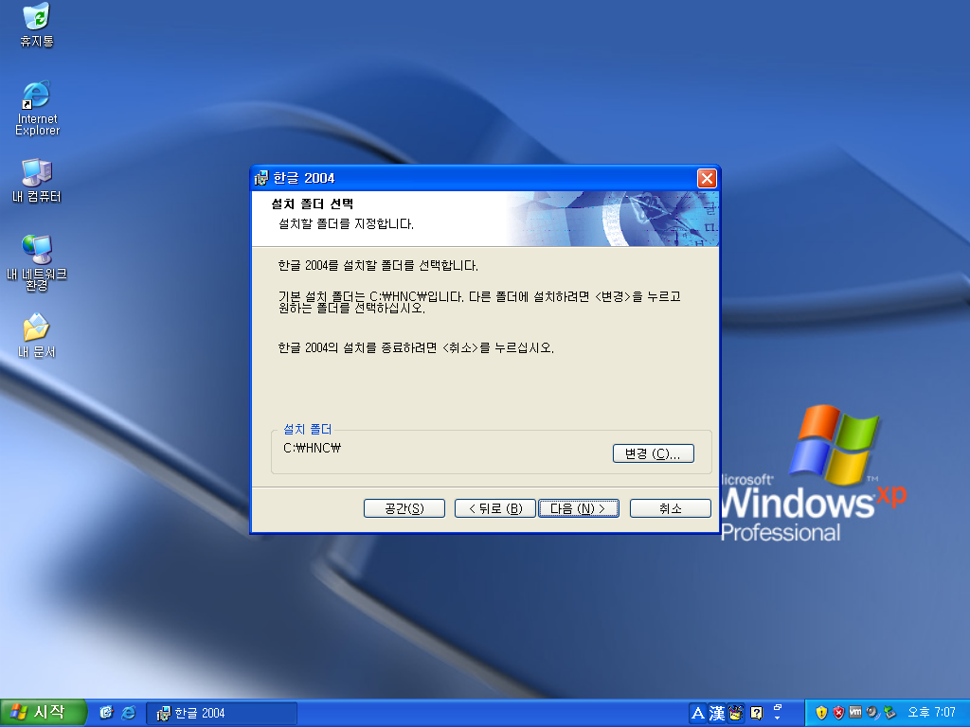970x727 pixels.
Task: Select the My Network Places (내 네트워크 환경) icon
Action: pos(37,263)
